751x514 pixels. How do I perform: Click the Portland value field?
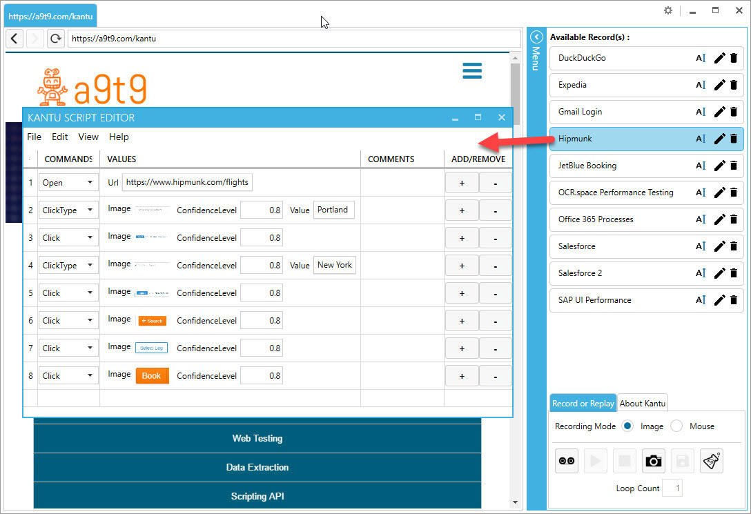click(x=334, y=210)
